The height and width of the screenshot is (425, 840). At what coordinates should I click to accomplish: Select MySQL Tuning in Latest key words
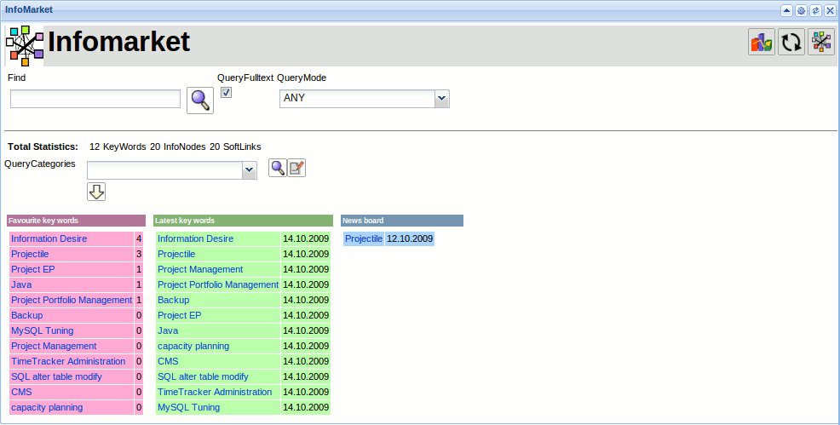click(x=188, y=407)
